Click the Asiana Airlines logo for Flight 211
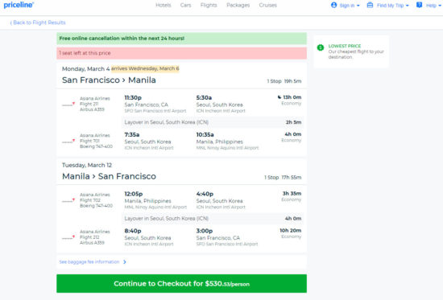This screenshot has height=300, width=443. pyautogui.click(x=68, y=104)
